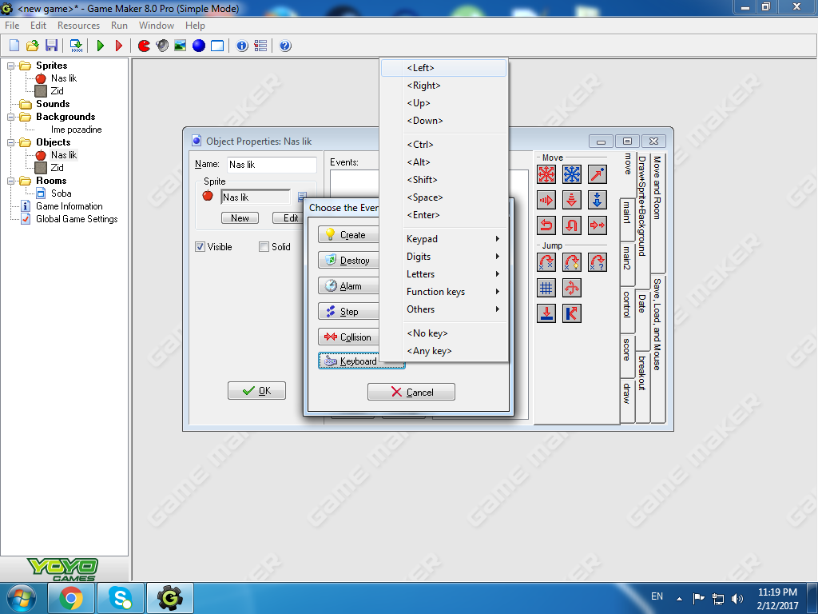Pick the Jump to Start action icon
The image size is (818, 614).
coord(572,262)
